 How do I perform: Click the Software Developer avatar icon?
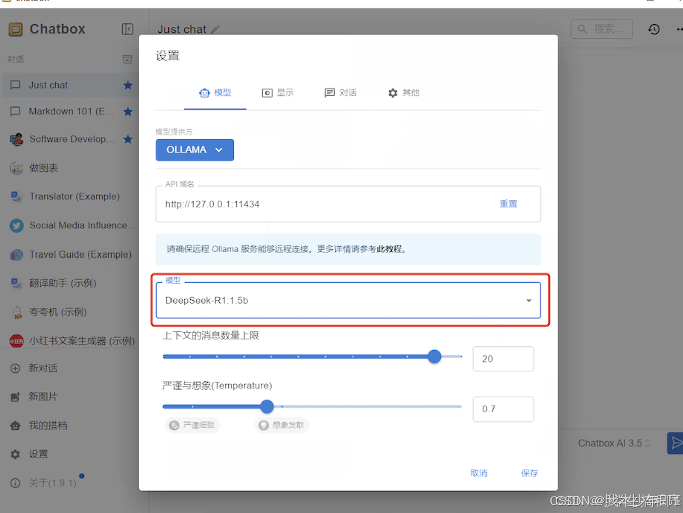point(17,139)
